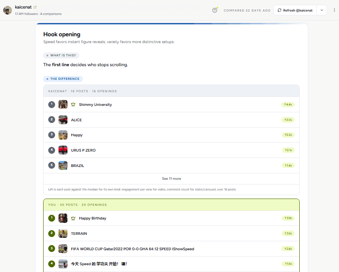Click rank 2 badge beside ALICE
Screen dimensions: 339x272
pos(52,120)
